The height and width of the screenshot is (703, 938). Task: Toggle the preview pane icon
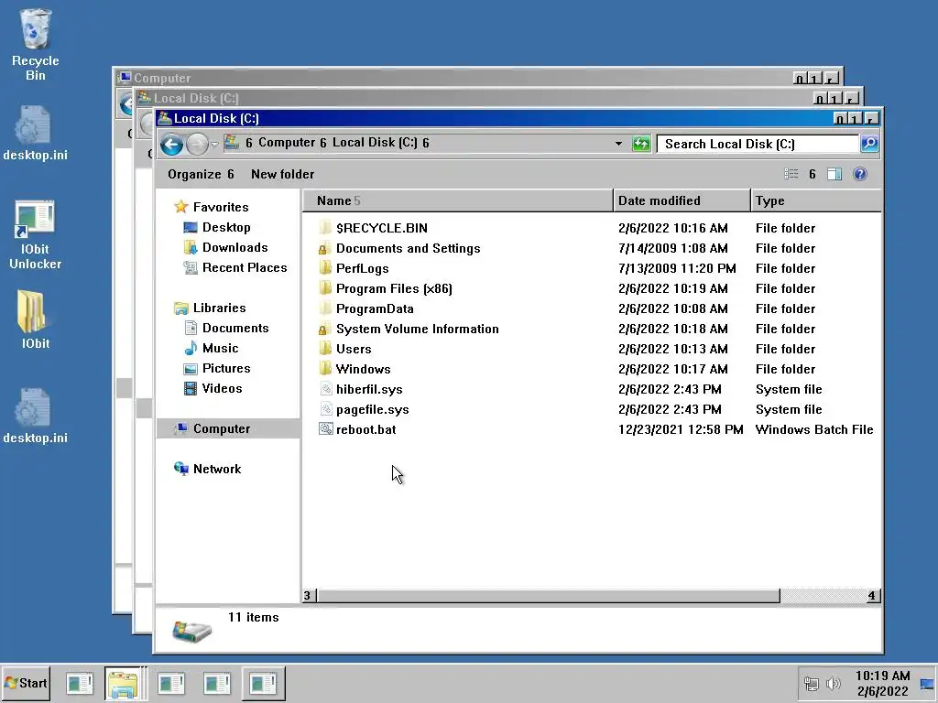click(x=834, y=174)
